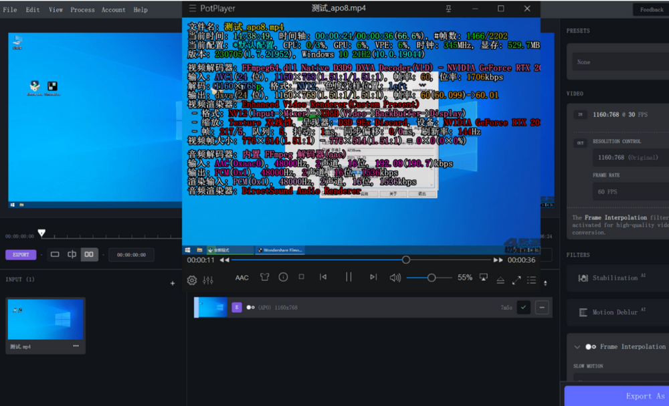Screen dimensions: 669x406
Task: Open the Edit menu
Action: click(32, 9)
